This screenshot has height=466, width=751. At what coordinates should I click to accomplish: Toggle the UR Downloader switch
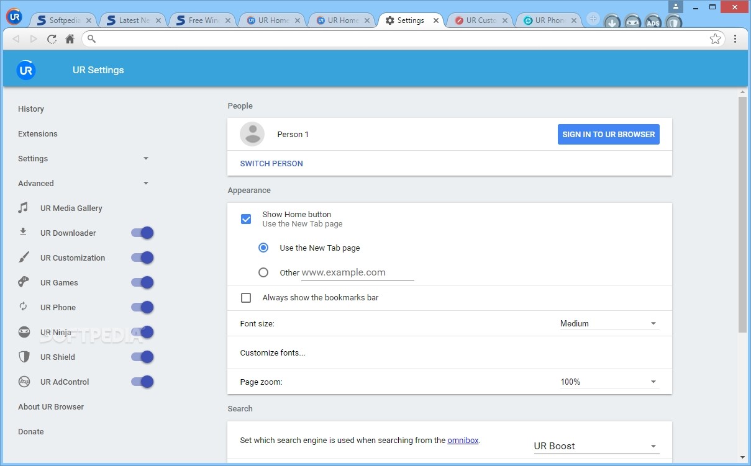point(142,233)
